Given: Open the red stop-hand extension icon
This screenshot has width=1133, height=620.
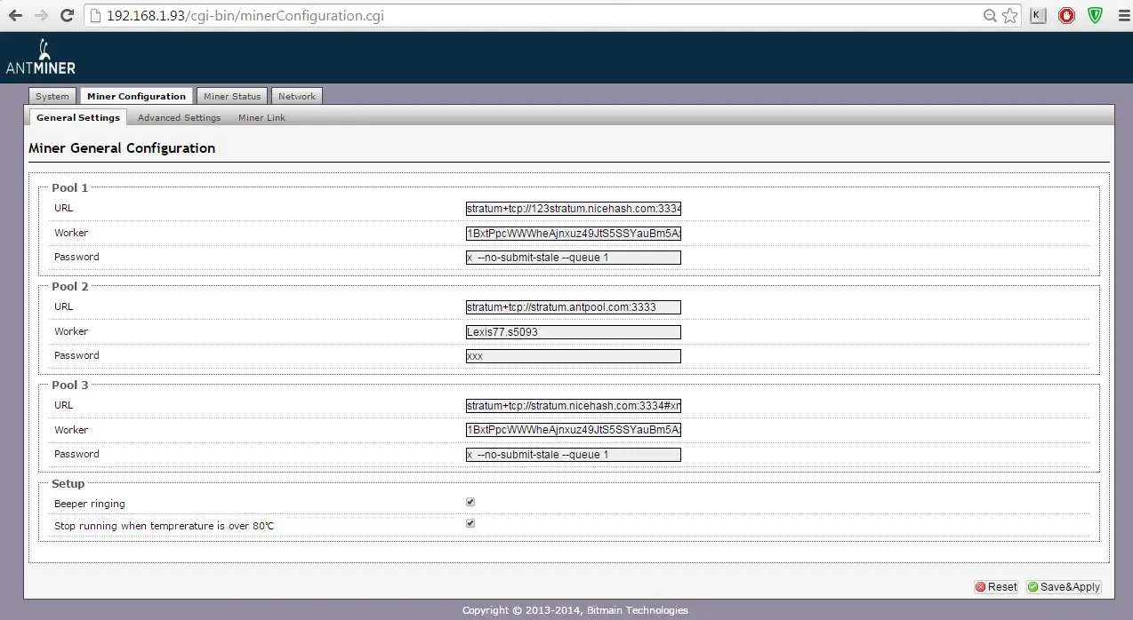Looking at the screenshot, I should point(1066,15).
